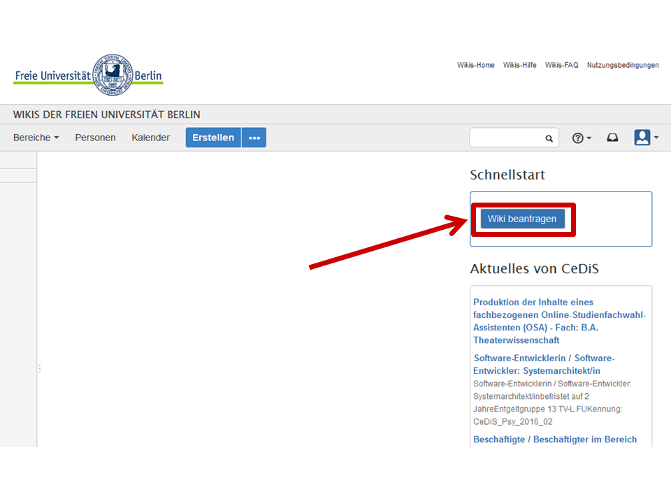Open Software-Entwicklerin Systemarchitekt/in job link
The height and width of the screenshot is (503, 671).
click(x=544, y=365)
